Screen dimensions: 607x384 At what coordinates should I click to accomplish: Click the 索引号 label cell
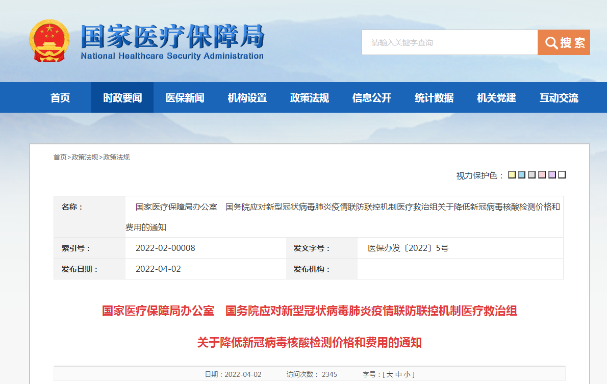[89, 248]
